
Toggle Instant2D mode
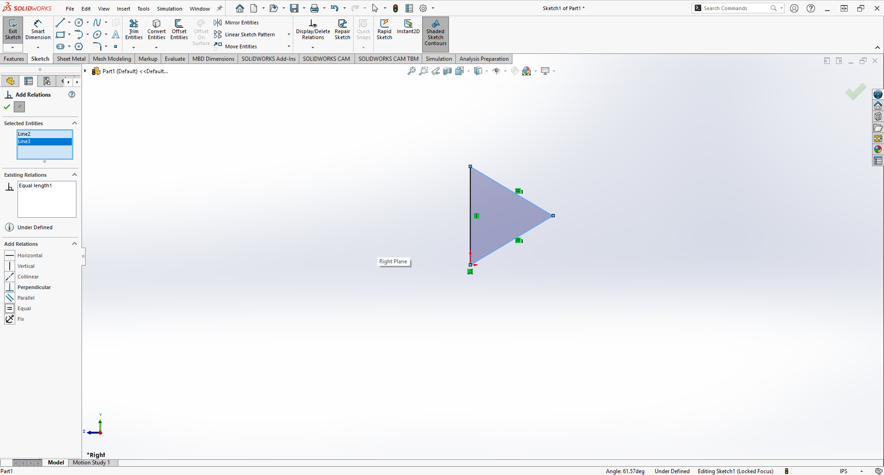click(x=408, y=27)
